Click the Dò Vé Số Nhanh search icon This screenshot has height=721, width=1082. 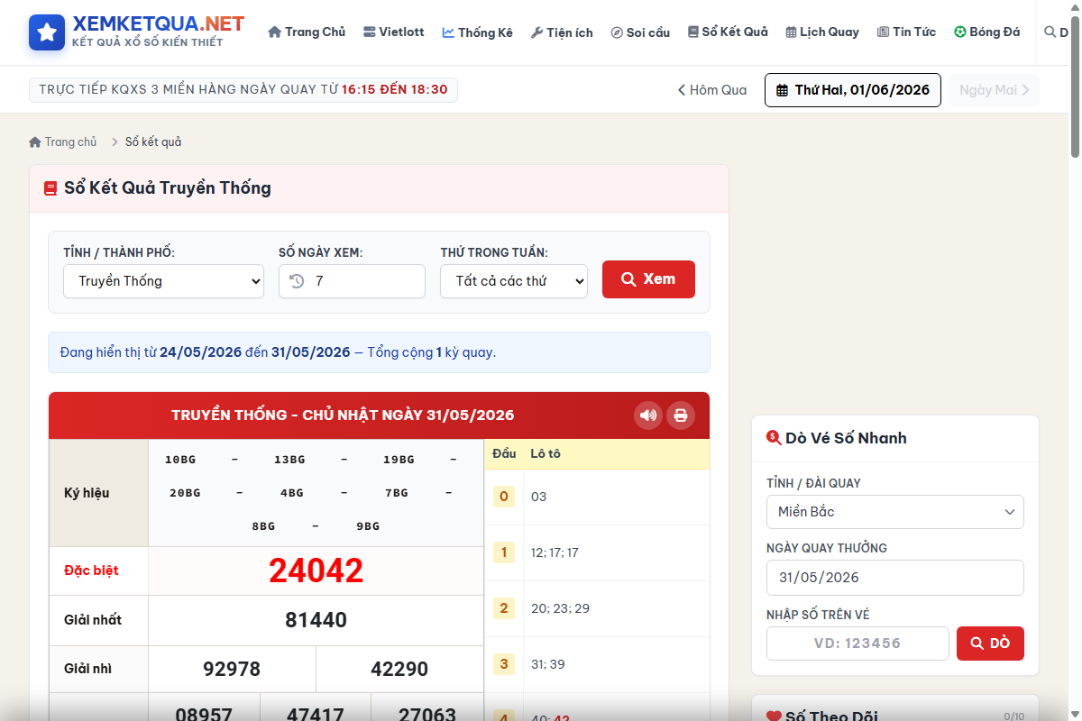pos(774,438)
